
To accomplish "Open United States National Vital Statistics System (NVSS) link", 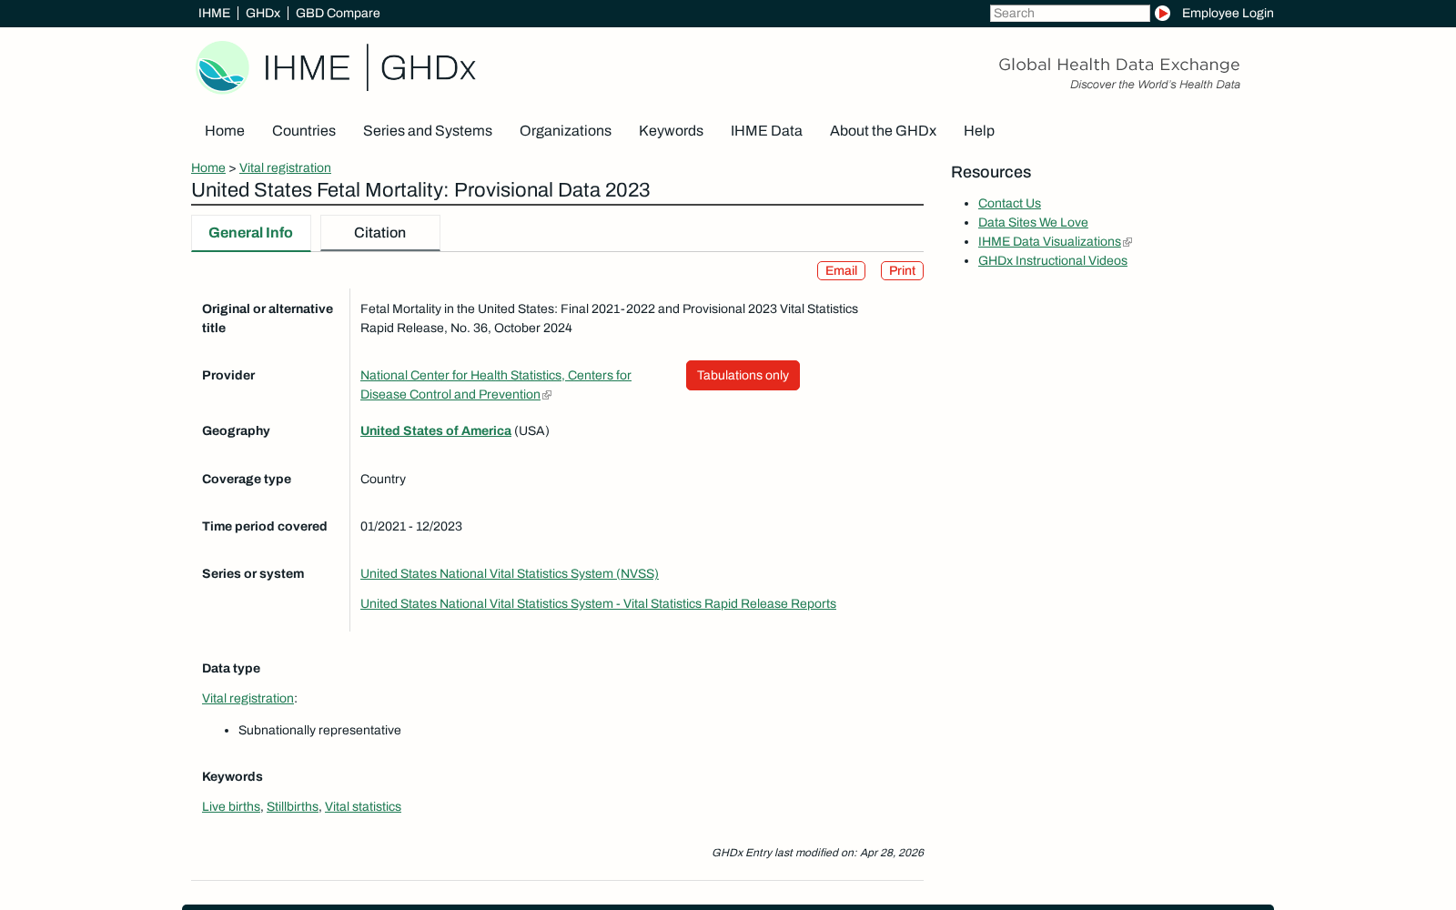I will tap(510, 573).
